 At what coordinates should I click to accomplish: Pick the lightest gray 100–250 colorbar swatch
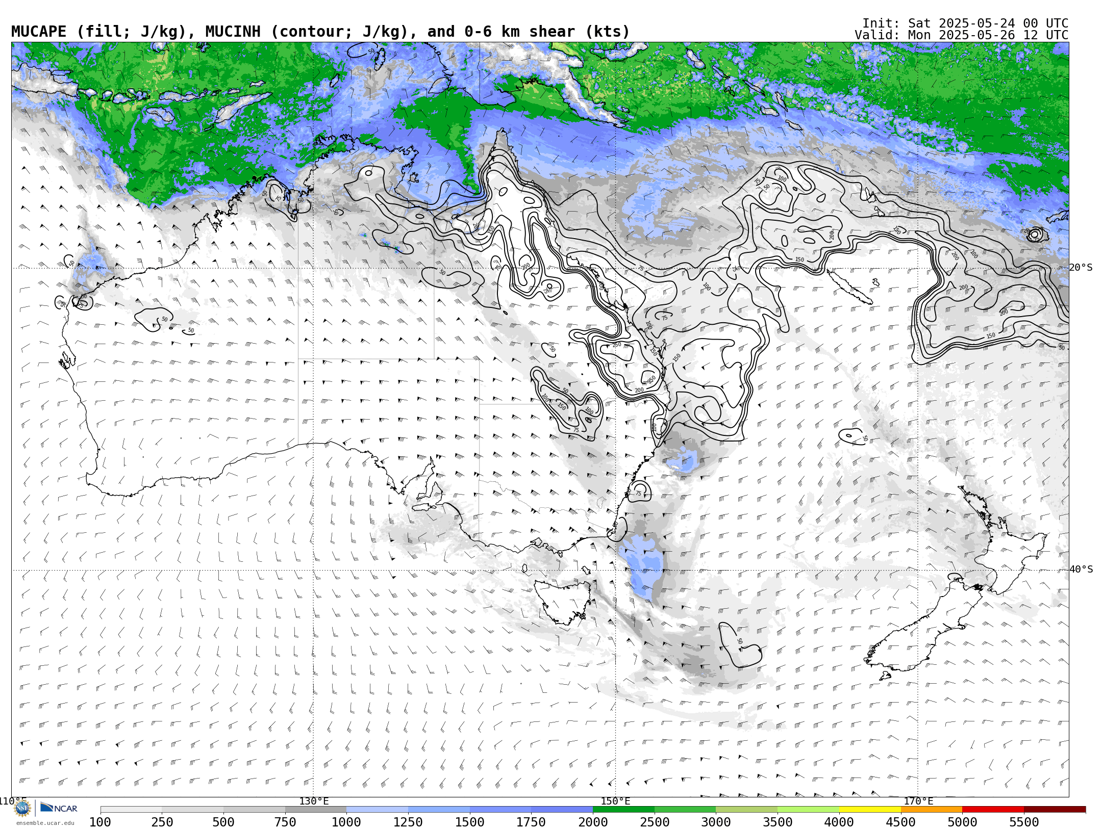[131, 810]
